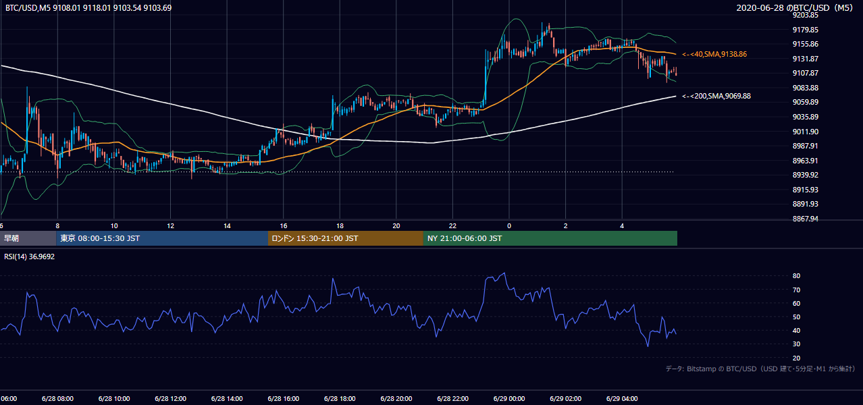Click RSI axis level 40

(797, 331)
